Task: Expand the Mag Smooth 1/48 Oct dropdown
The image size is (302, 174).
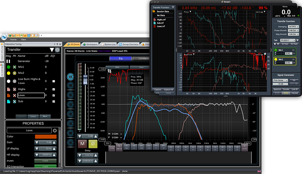Action: (x=292, y=34)
